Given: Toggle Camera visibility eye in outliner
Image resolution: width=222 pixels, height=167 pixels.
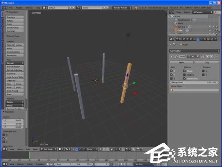Looking at the screenshot, I should pyautogui.click(x=210, y=27).
